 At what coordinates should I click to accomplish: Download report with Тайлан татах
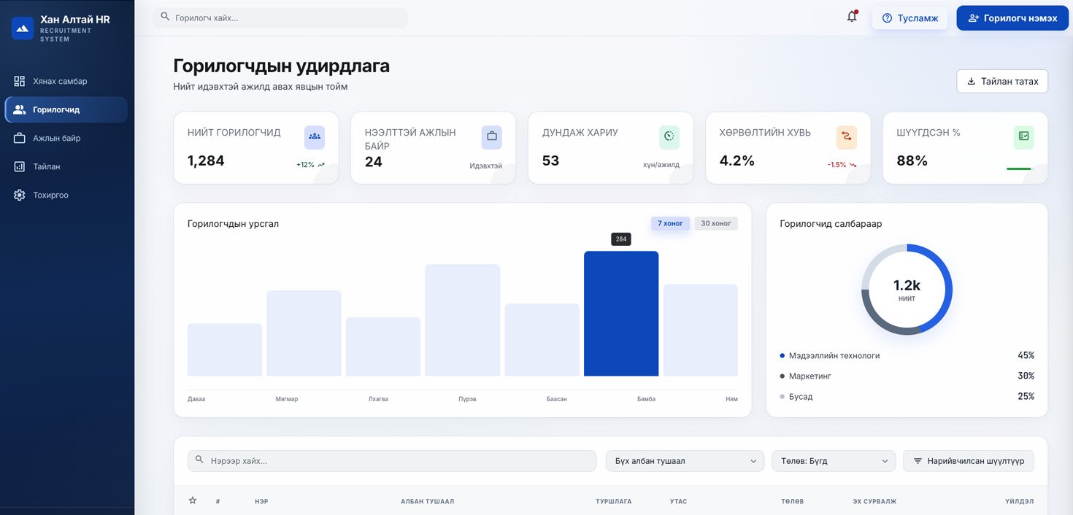click(x=1002, y=81)
